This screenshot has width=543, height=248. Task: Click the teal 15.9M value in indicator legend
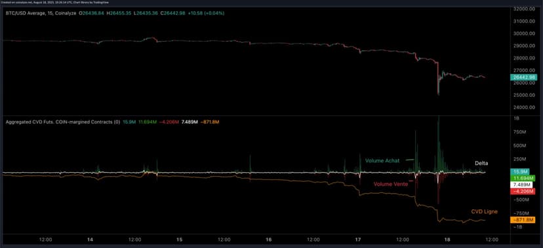pyautogui.click(x=129, y=122)
